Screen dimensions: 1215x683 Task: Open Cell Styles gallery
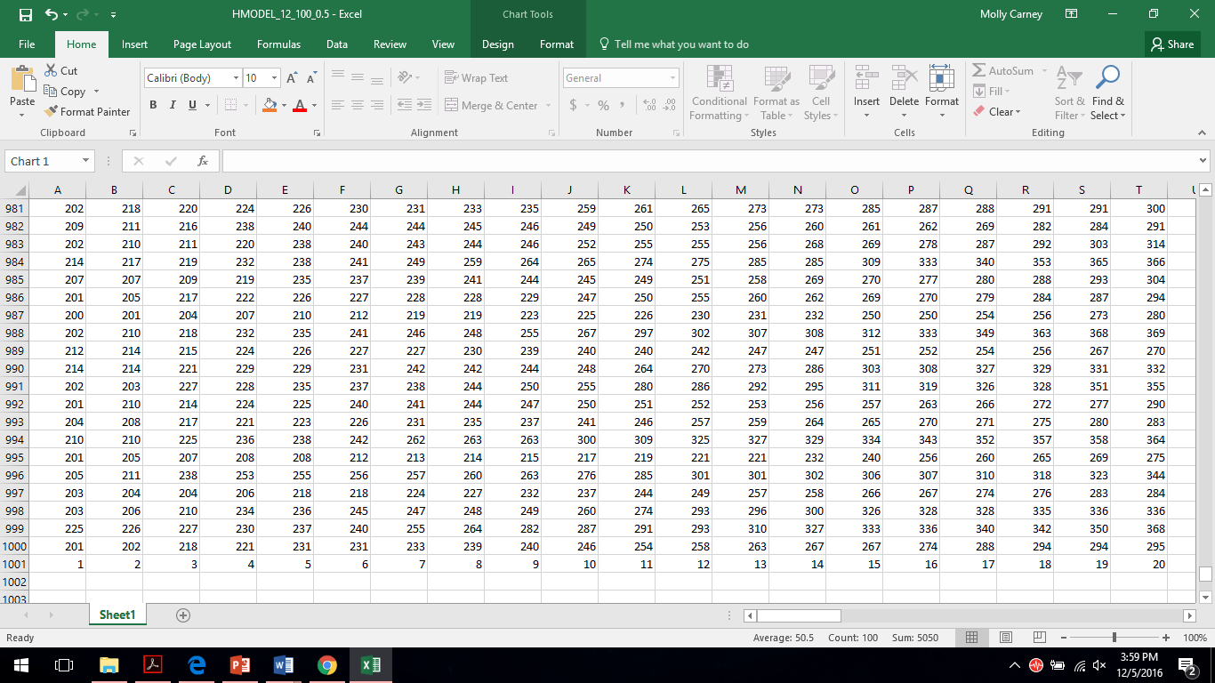821,92
